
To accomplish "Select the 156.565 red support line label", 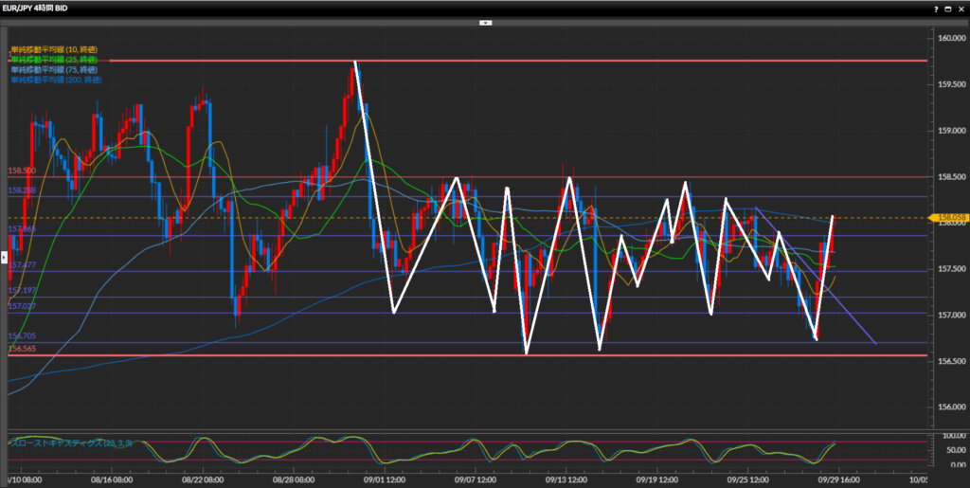I will (22, 349).
